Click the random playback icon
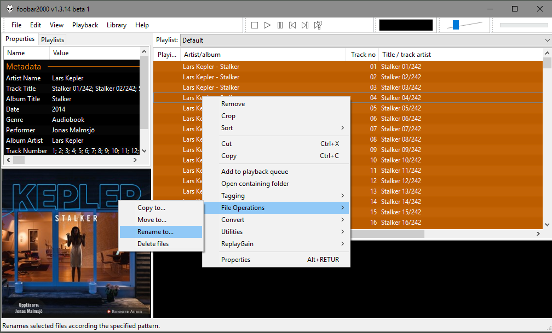 (318, 25)
